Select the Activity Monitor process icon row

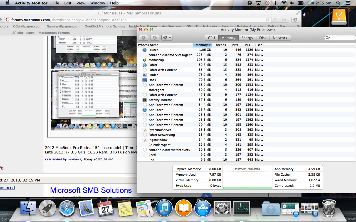[x=145, y=100]
